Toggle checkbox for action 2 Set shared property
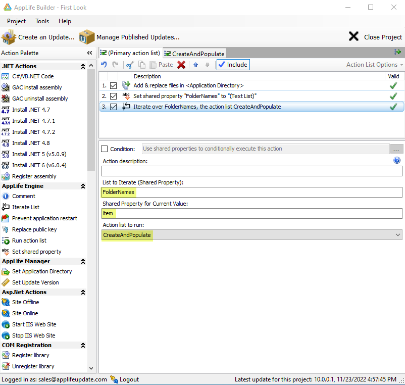This screenshot has height=385, width=405. [x=113, y=96]
